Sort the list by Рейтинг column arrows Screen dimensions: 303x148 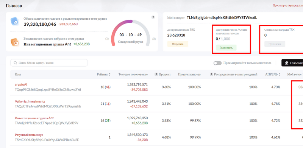(x=110, y=75)
